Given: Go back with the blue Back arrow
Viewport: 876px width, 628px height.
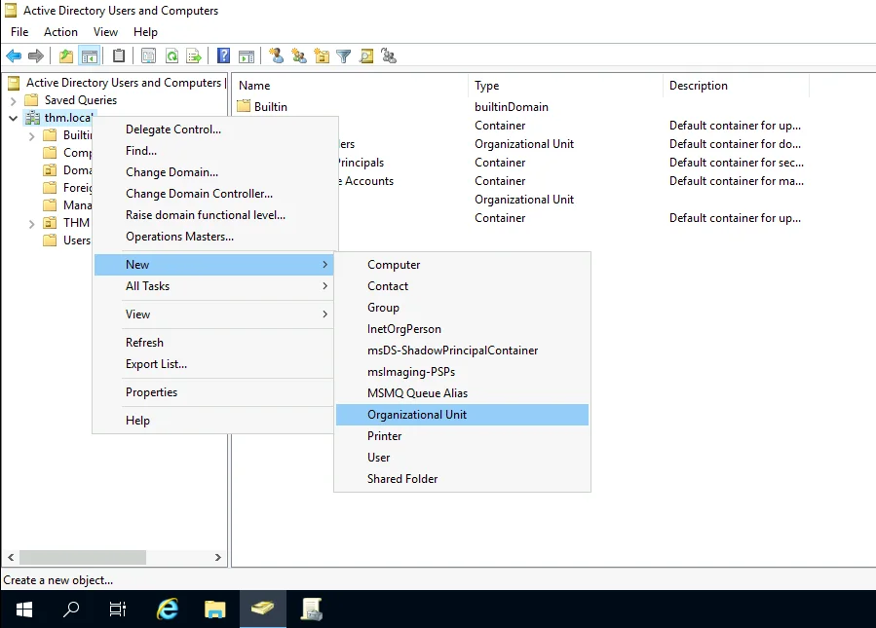Looking at the screenshot, I should click(x=14, y=55).
